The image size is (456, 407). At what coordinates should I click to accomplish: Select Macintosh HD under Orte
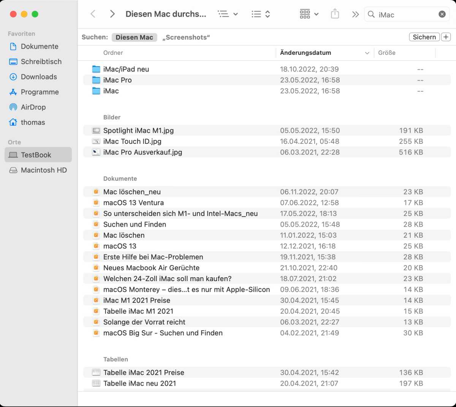38,170
